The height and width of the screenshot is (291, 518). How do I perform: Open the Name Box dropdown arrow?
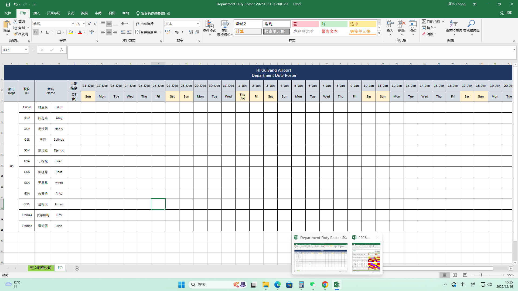(26, 50)
